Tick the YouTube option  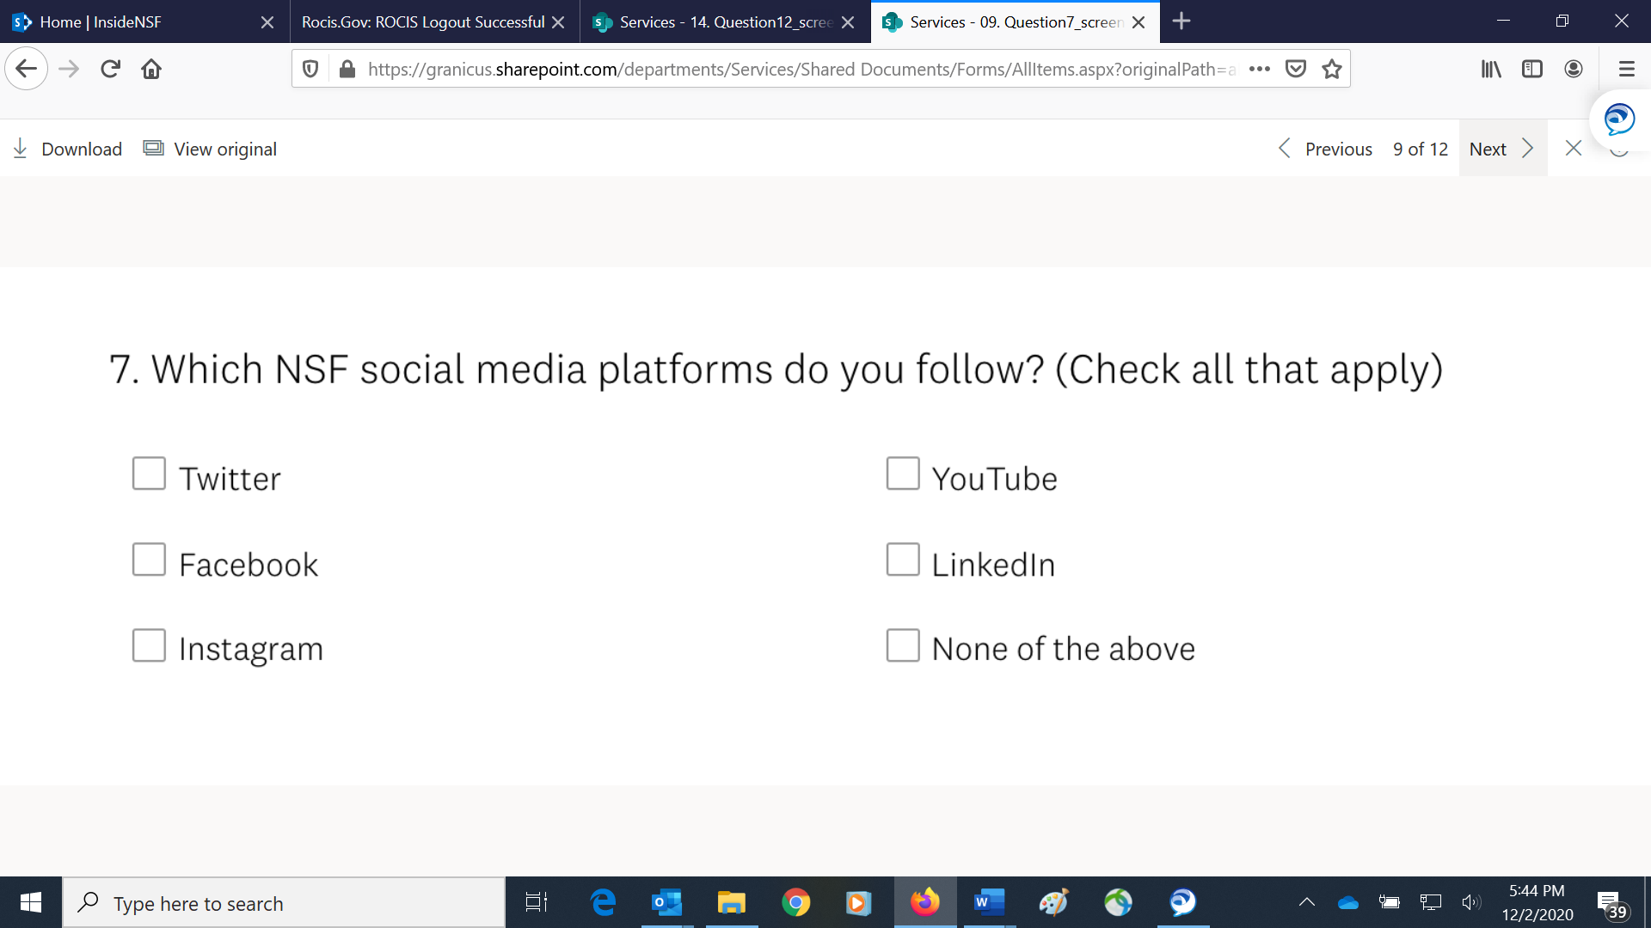(x=903, y=473)
